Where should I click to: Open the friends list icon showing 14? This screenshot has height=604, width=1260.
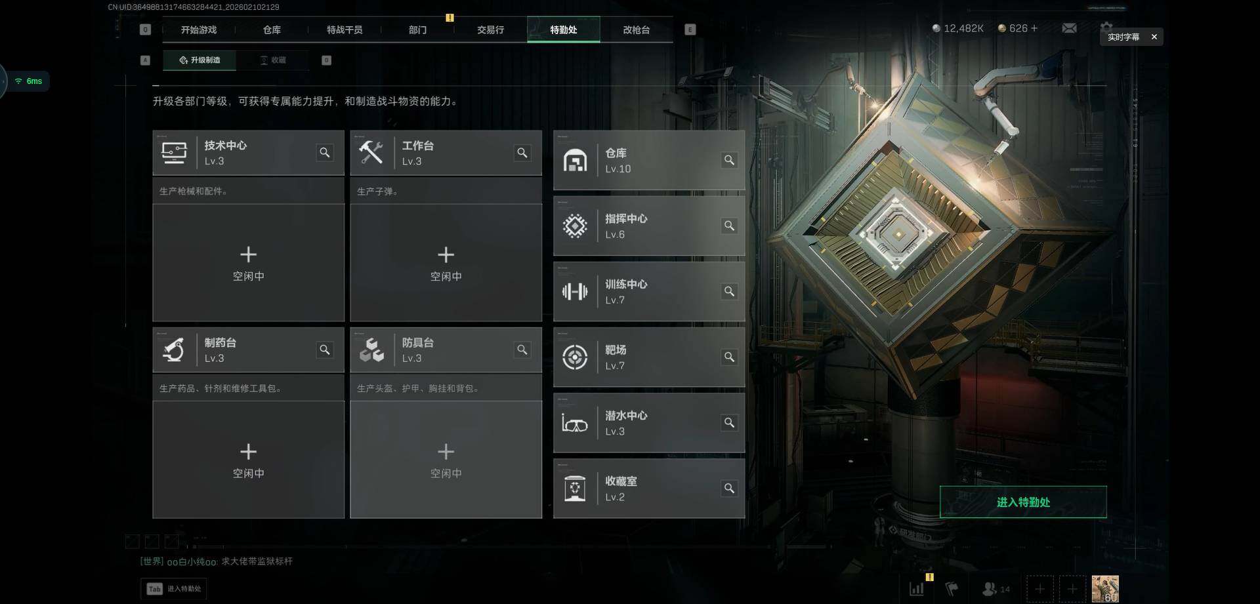[996, 589]
